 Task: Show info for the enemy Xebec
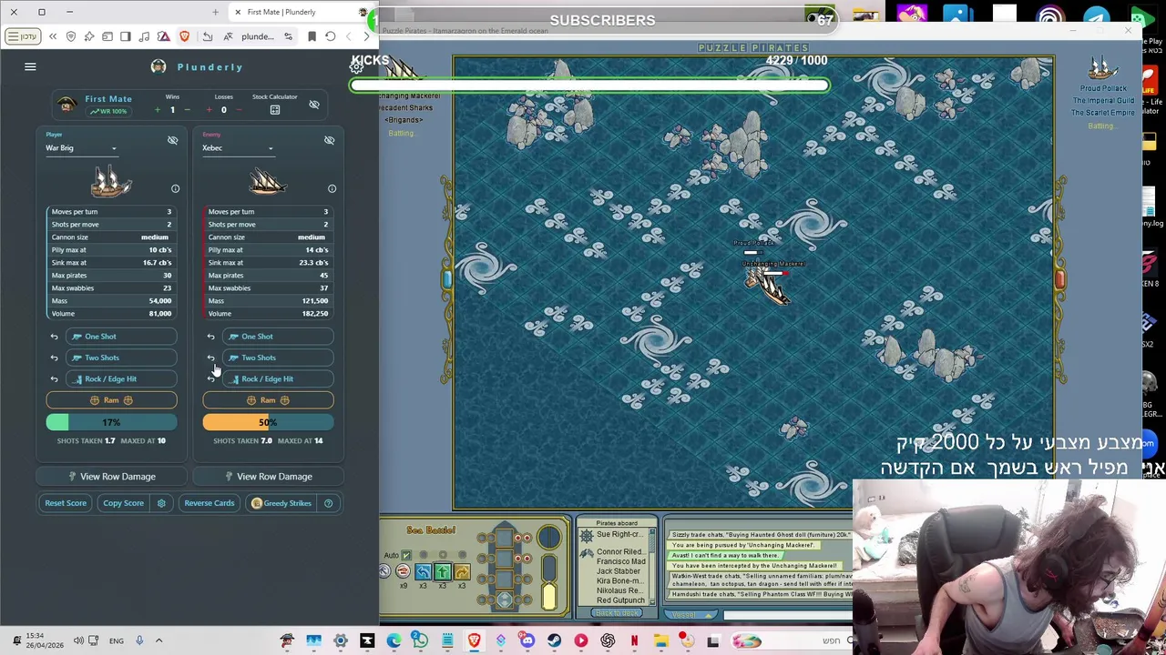click(332, 188)
